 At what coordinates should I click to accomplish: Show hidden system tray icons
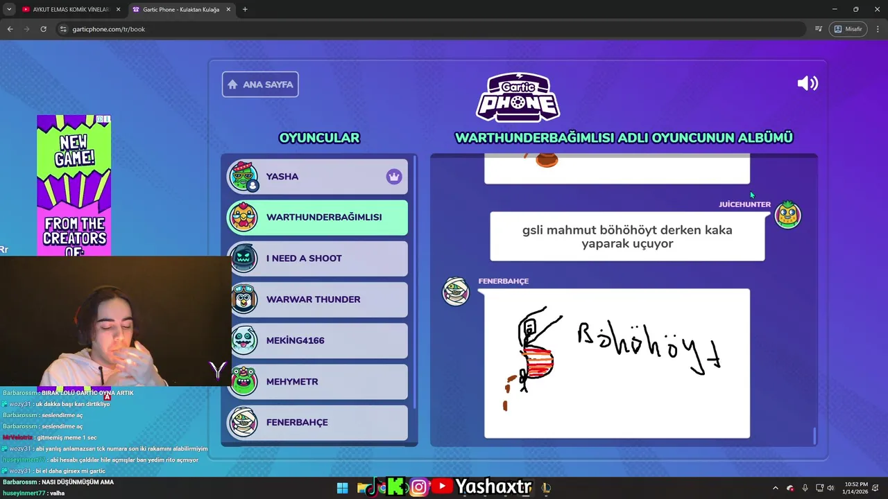(x=776, y=488)
